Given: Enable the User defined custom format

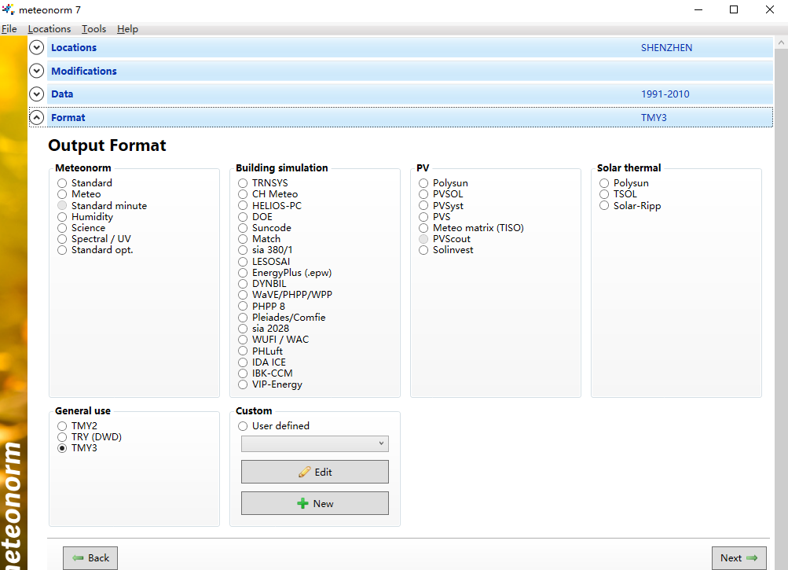Looking at the screenshot, I should (x=244, y=426).
